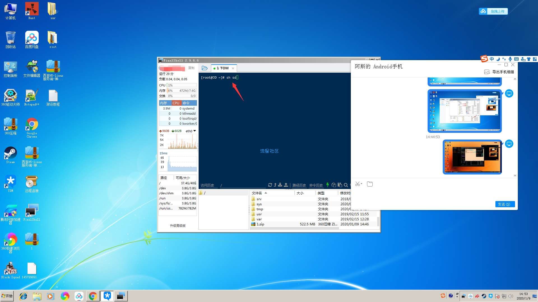538x302 pixels.
Task: Select the 内存 process sort tab
Action: (163, 103)
